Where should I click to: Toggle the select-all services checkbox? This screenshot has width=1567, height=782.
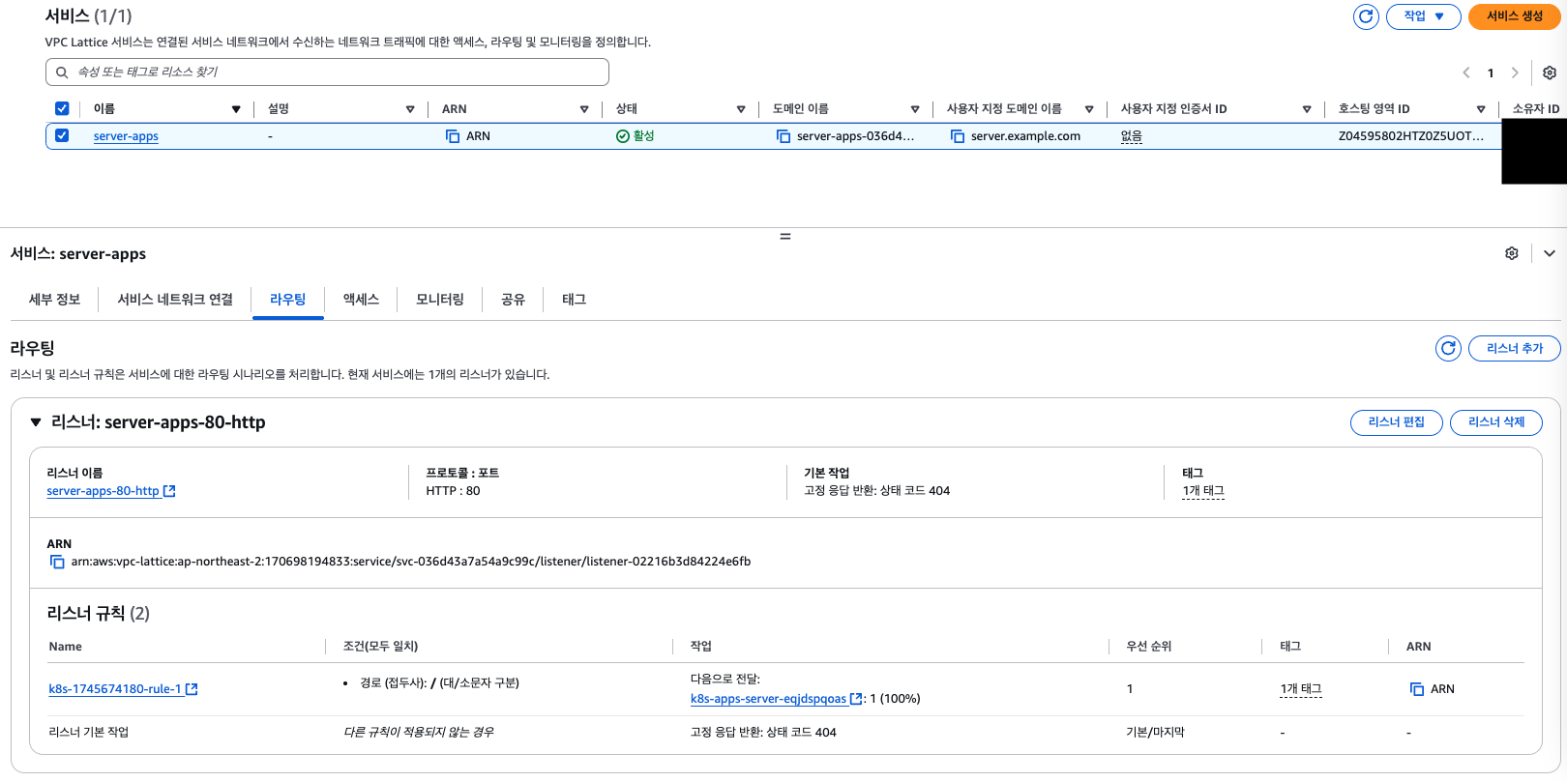tap(62, 108)
